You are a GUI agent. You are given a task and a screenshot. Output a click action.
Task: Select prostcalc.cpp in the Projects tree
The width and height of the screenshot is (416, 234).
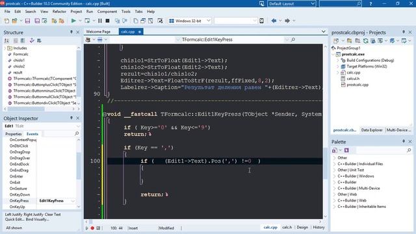point(357,84)
